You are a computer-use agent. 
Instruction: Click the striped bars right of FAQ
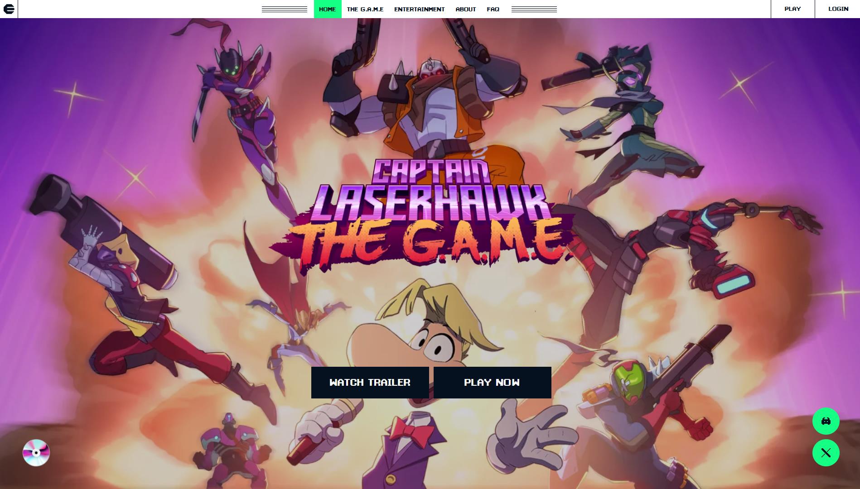tap(534, 9)
